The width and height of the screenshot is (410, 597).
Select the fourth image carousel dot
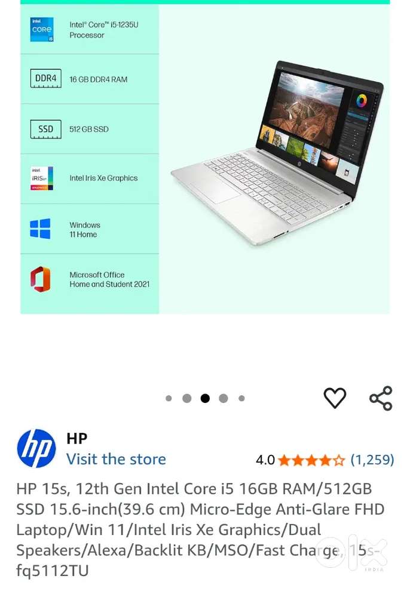[x=224, y=398]
